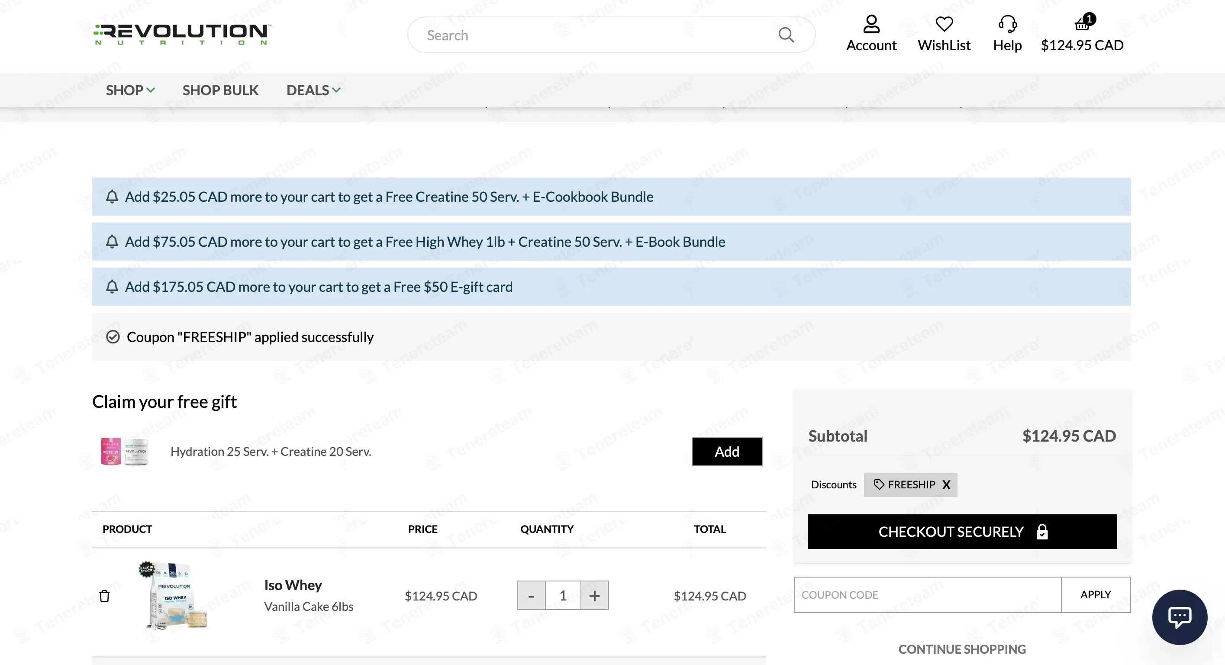Screen dimensions: 1225x665
Task: Open the SHOP BULK page
Action: (x=220, y=90)
